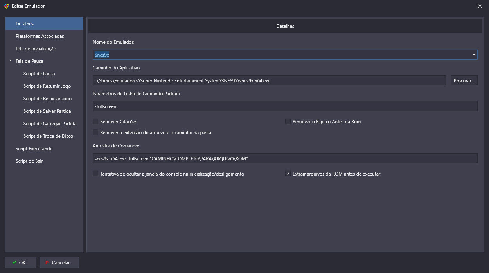
Task: Toggle Remover o Espaço Antes da Rom
Action: tap(288, 122)
